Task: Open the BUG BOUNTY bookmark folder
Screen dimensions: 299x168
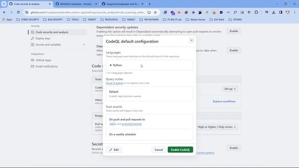Action: 53,20
